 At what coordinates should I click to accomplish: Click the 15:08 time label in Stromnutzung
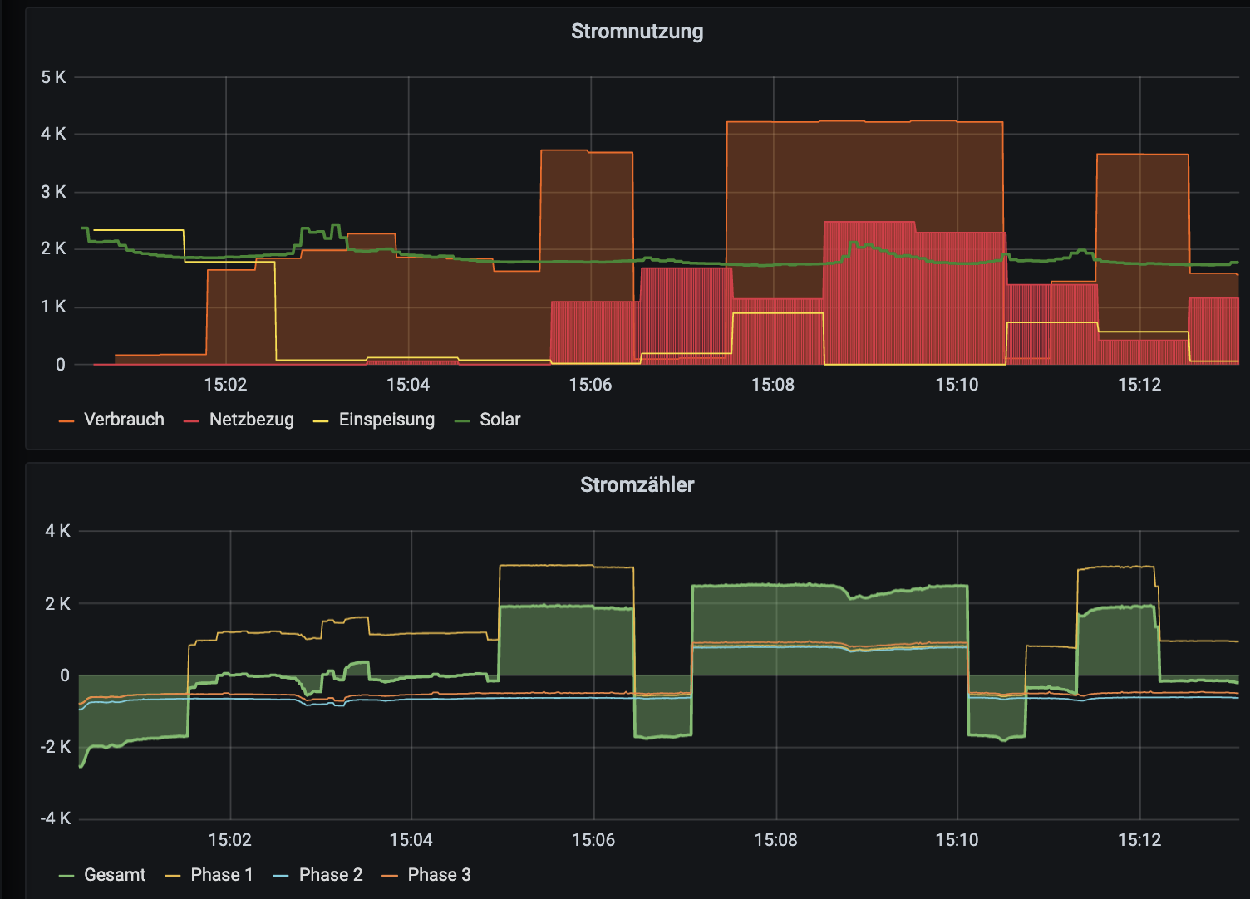pos(773,385)
